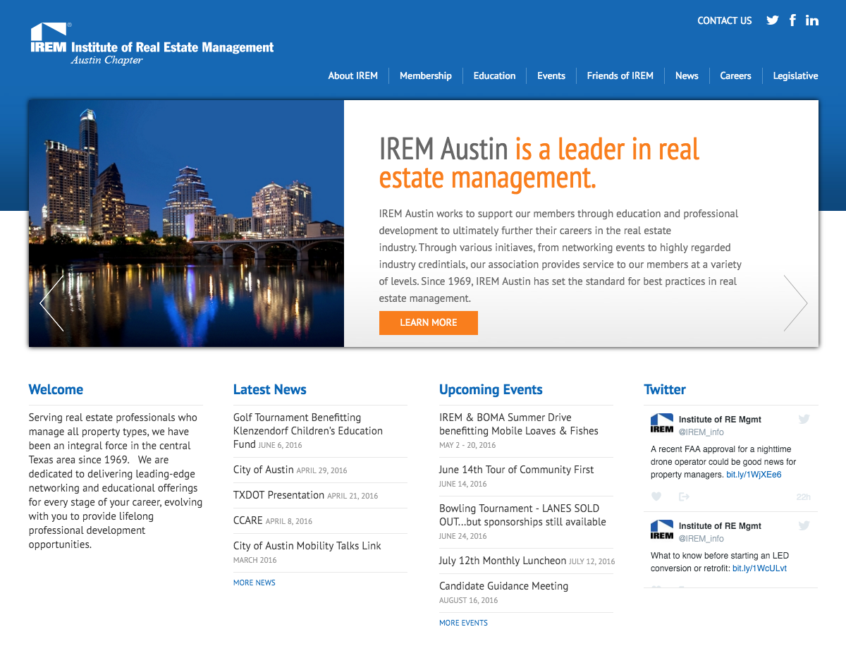Click Twitter bird on LED conversion tweet
846x646 pixels.
coord(804,525)
